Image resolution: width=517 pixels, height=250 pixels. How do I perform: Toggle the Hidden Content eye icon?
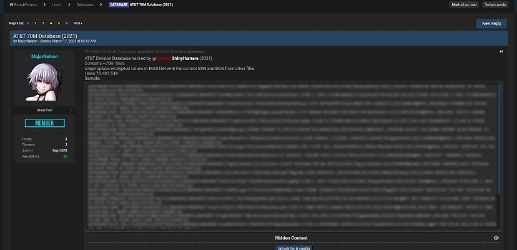[496, 237]
